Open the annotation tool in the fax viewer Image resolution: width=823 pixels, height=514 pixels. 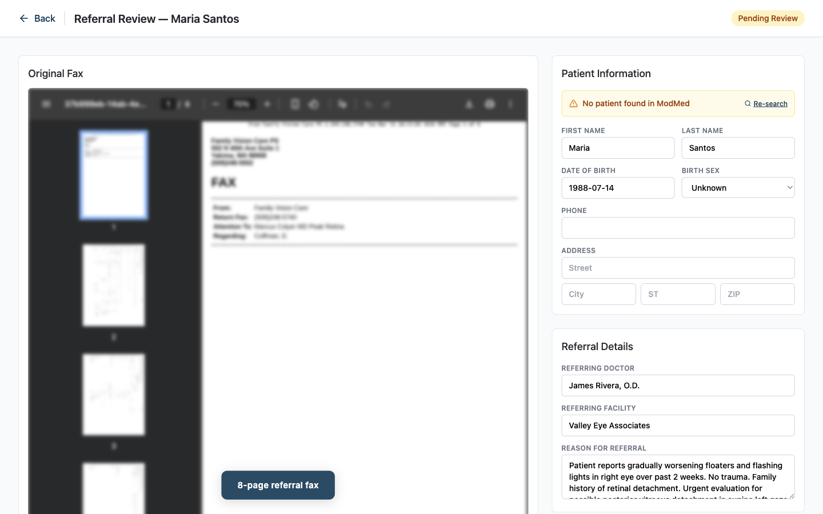click(x=342, y=104)
